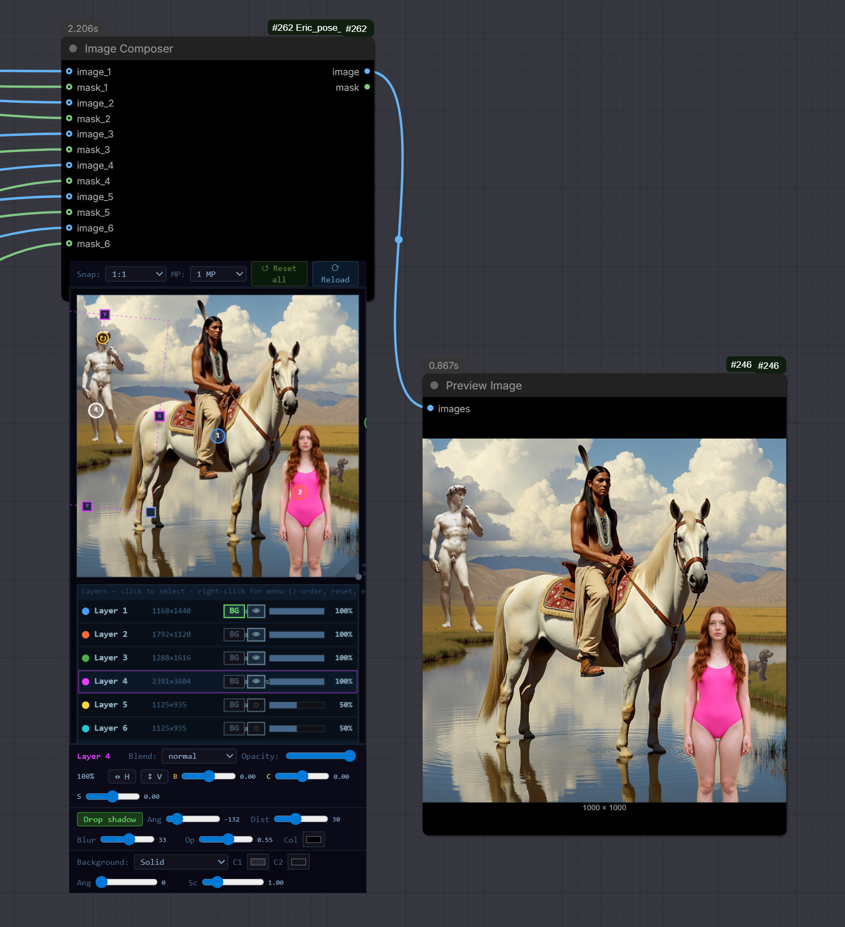Toggle visibility eye for Layer 2
Screen dimensions: 845x927
pos(256,634)
